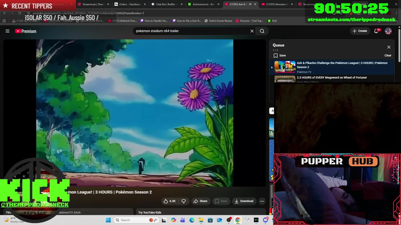This screenshot has height=225, width=401.
Task: Save the queue to a playlist
Action: click(x=279, y=55)
